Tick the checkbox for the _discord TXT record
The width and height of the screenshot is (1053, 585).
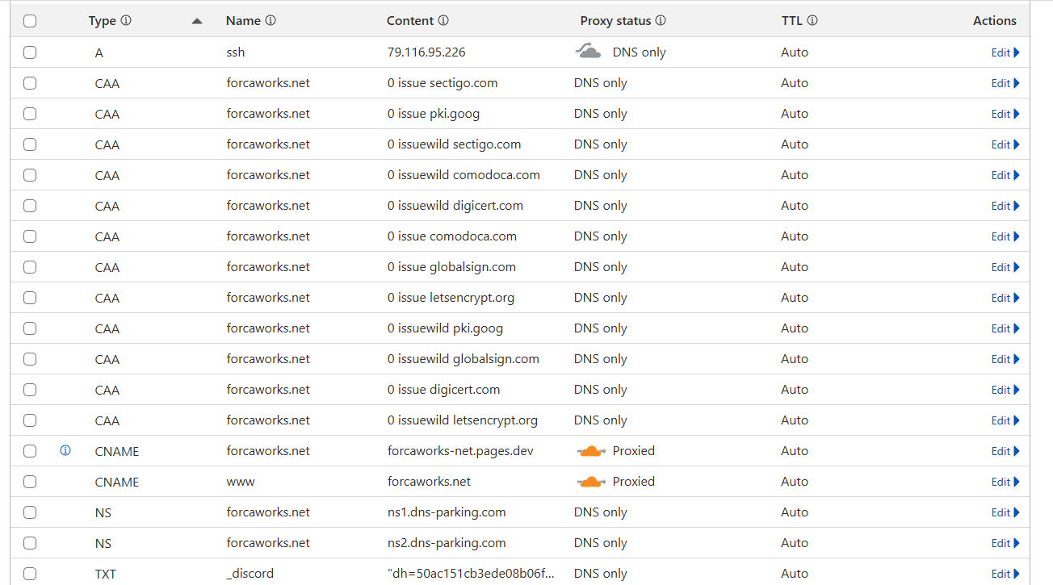click(x=30, y=574)
